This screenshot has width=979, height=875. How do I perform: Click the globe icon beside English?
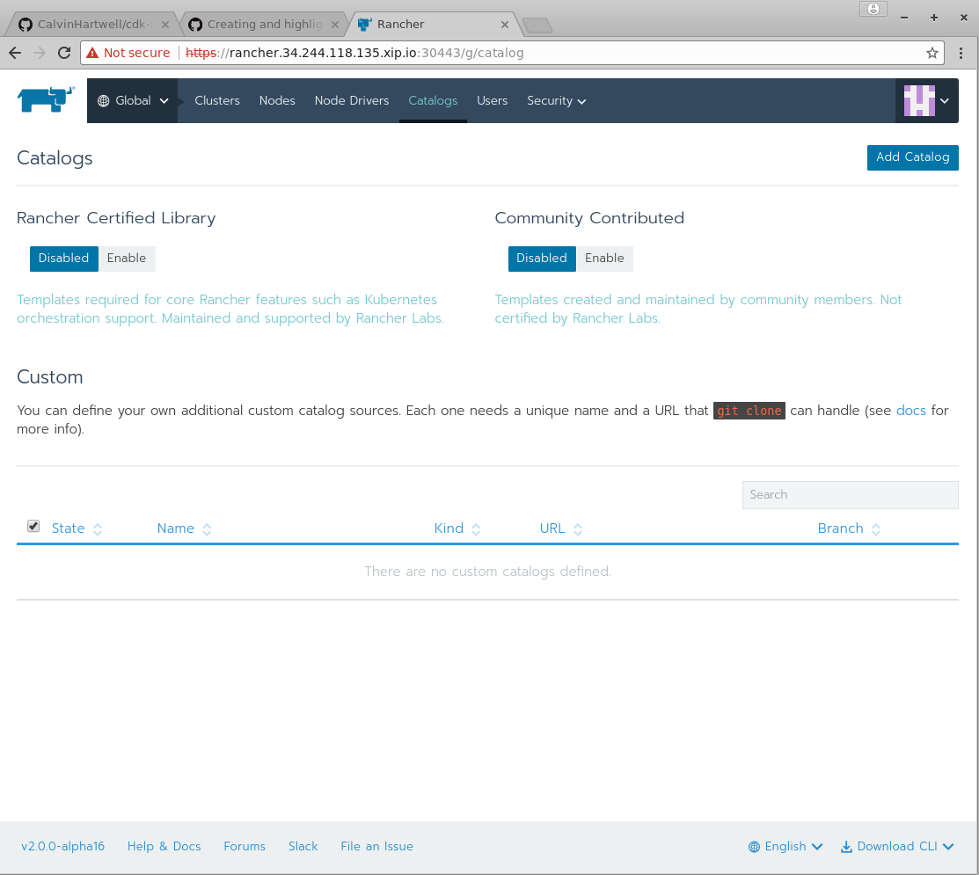point(754,847)
